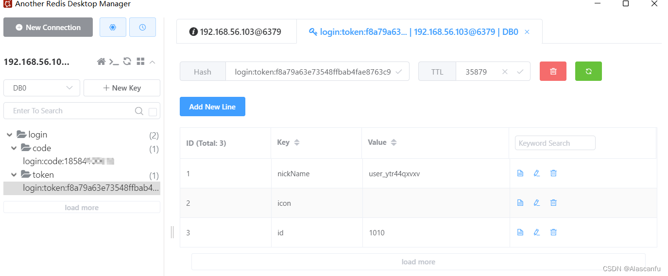This screenshot has height=276, width=668.
Task: Delete the nickName row
Action: coord(553,173)
